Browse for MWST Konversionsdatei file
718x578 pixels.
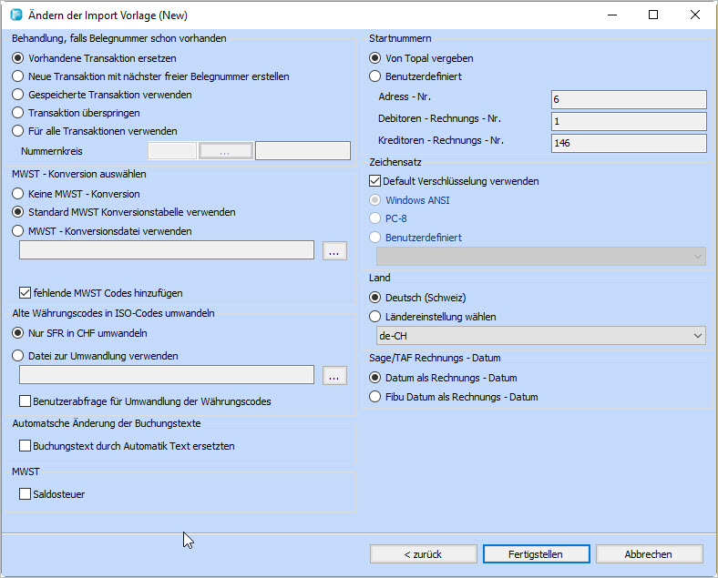click(x=334, y=250)
